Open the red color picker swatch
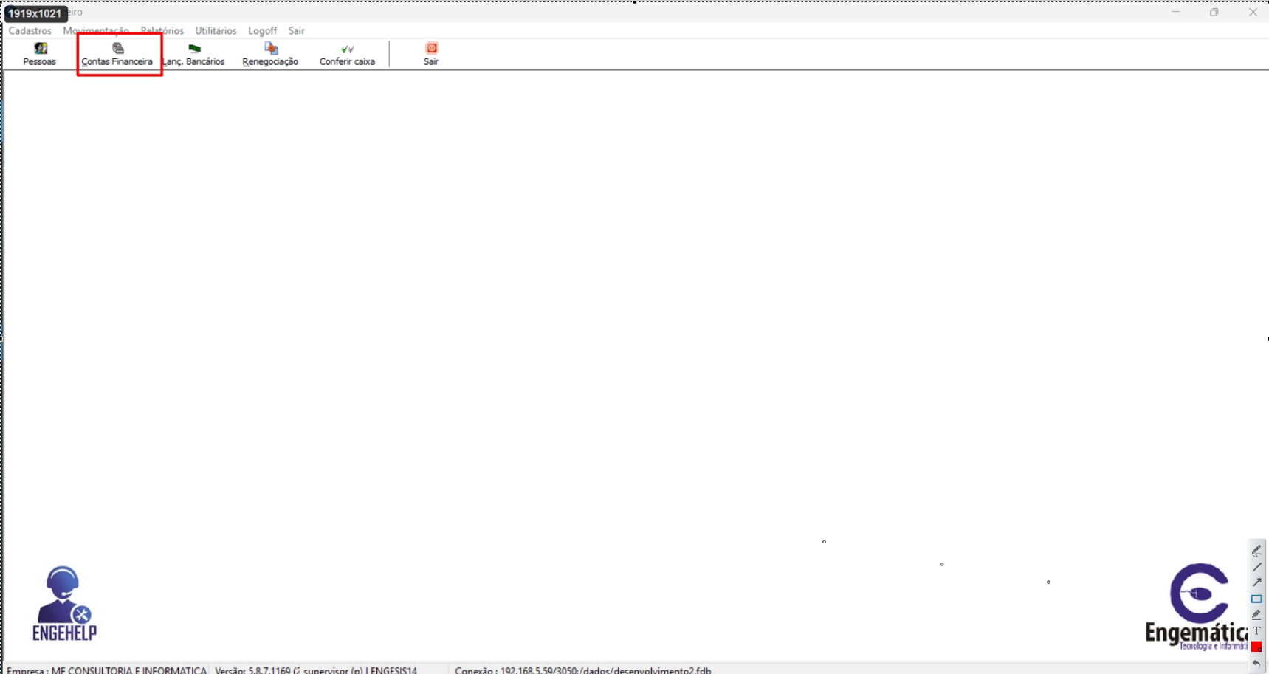 (x=1256, y=647)
